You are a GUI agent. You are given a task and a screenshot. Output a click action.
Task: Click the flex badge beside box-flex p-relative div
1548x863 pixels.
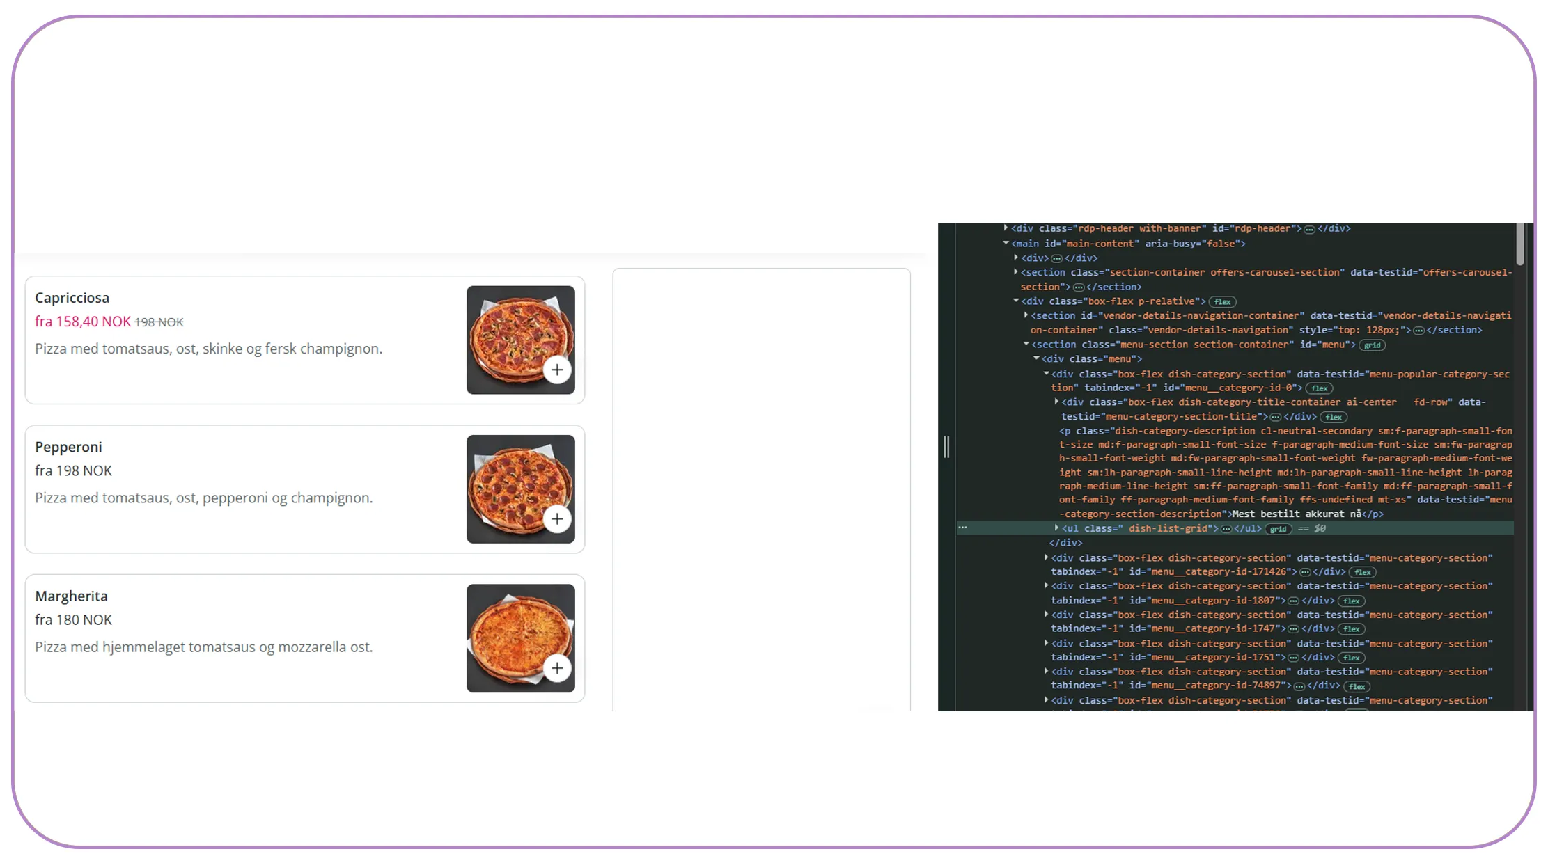click(x=1223, y=302)
